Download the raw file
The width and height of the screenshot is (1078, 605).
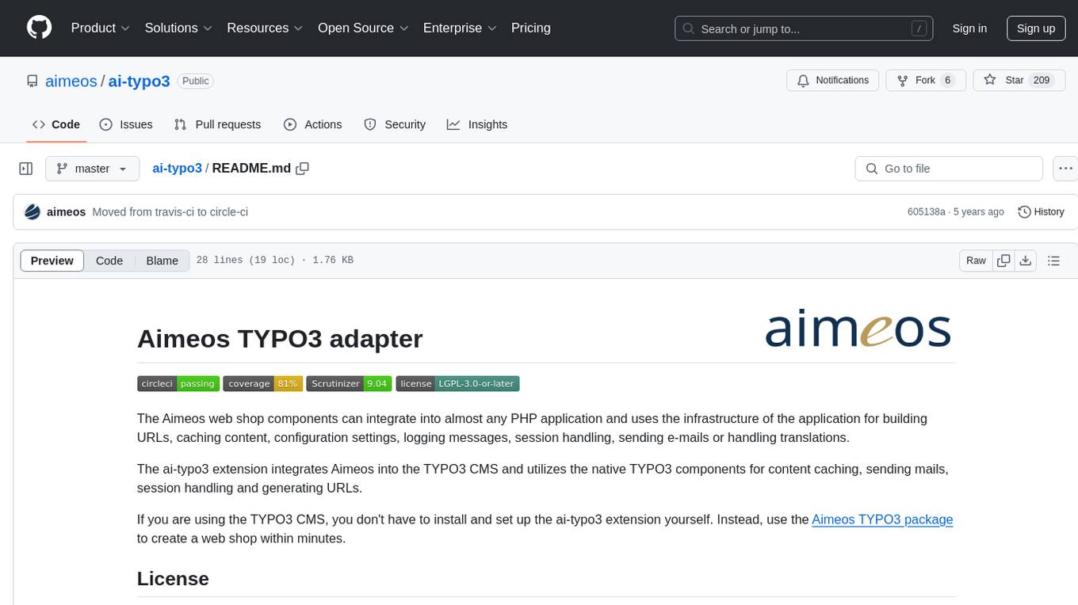[1026, 261]
